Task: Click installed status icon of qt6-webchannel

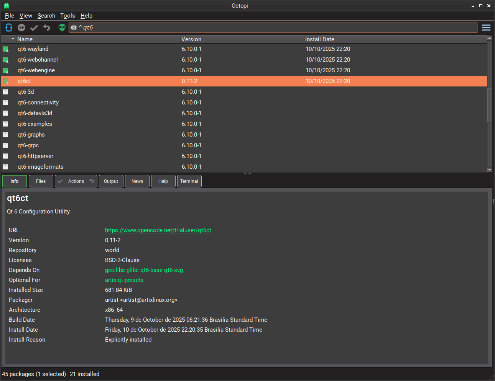Action: click(x=6, y=60)
